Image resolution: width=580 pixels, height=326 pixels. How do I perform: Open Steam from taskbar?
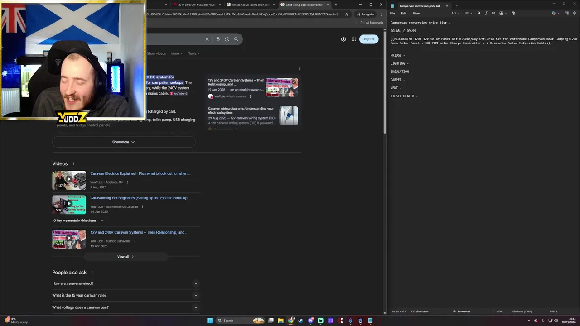[x=300, y=321]
